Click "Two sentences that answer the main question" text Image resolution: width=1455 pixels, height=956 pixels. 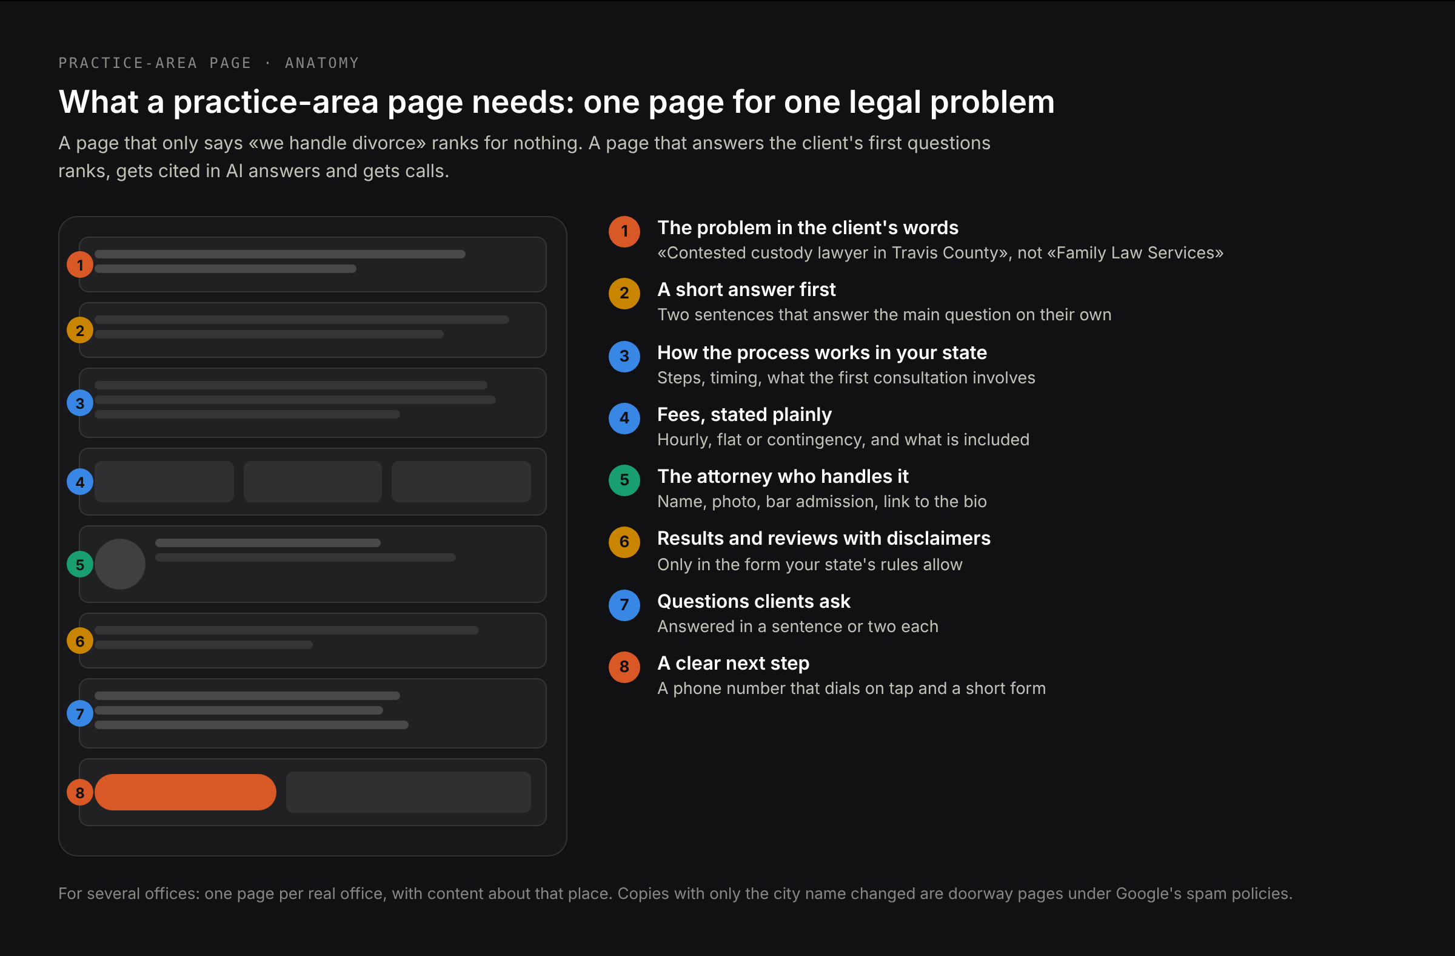[x=884, y=315]
